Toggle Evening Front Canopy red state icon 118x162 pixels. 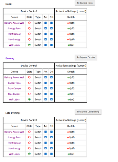coord(29,88)
